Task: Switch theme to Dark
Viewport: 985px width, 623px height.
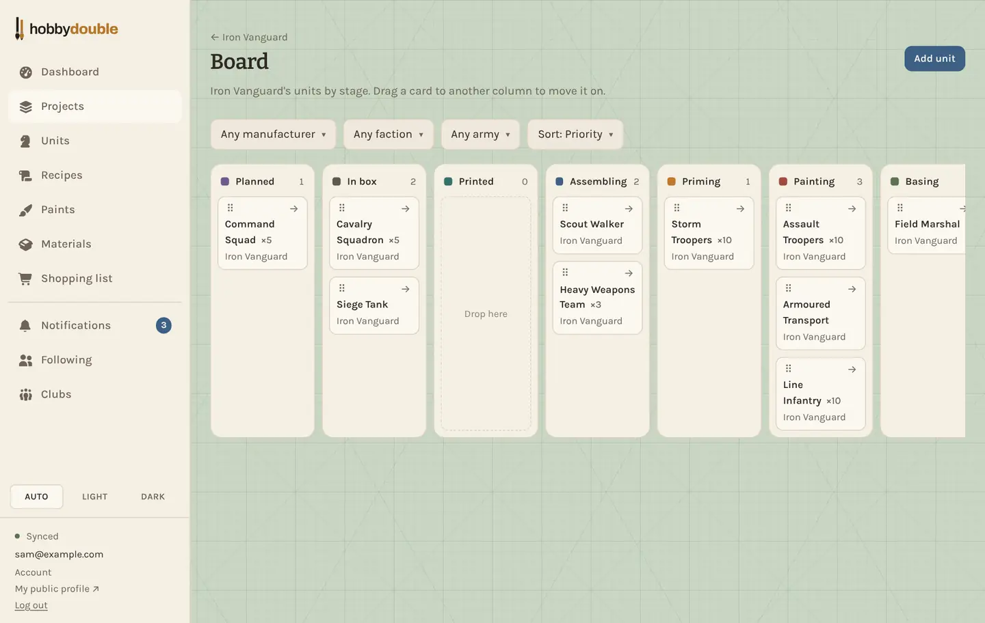Action: [153, 497]
